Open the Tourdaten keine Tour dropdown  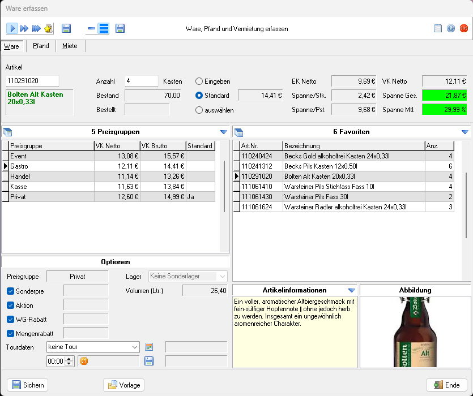click(93, 347)
